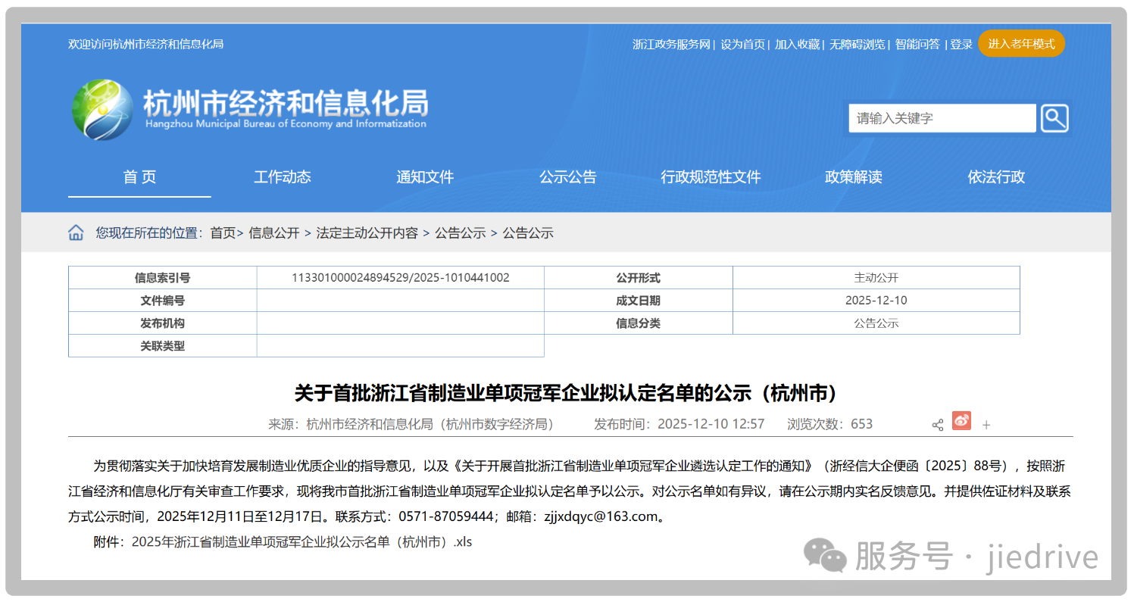
Task: Share the article to Weibo
Action: (961, 424)
